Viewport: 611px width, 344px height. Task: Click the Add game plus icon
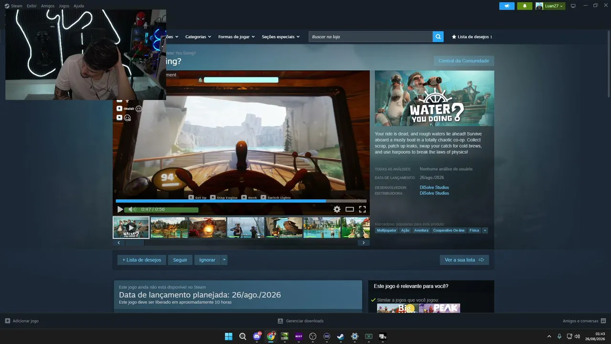pyautogui.click(x=8, y=321)
